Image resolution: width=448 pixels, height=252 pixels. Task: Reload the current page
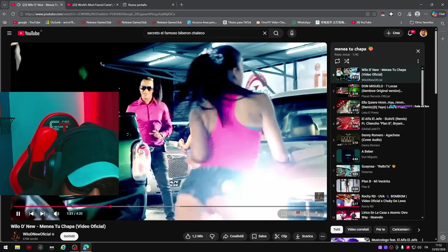click(x=13, y=14)
